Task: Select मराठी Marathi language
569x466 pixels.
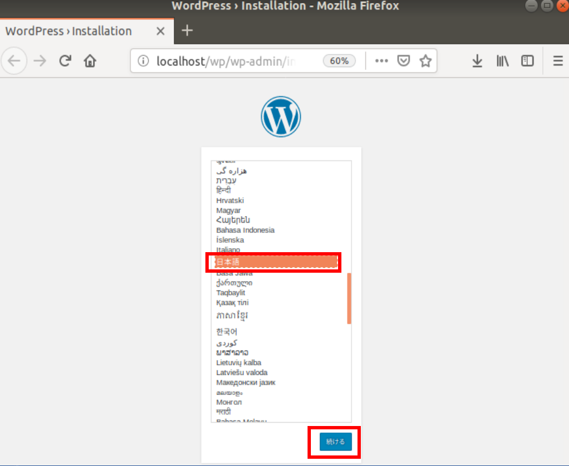Action: coord(223,412)
